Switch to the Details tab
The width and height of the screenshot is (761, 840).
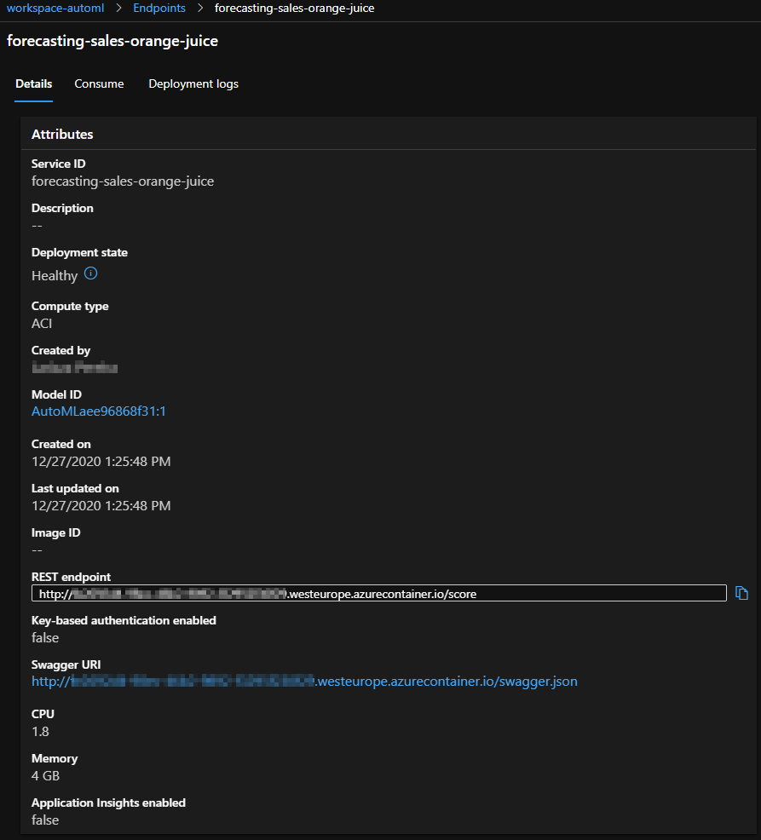(34, 84)
